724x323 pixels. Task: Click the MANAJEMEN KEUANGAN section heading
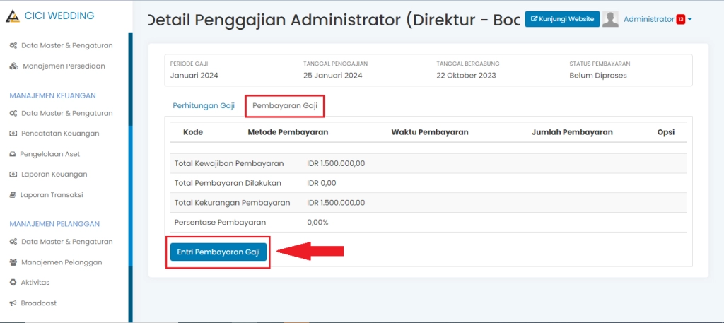click(52, 95)
